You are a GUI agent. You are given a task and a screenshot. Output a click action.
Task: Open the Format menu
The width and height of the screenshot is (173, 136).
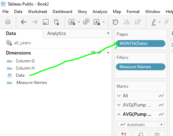click(133, 12)
